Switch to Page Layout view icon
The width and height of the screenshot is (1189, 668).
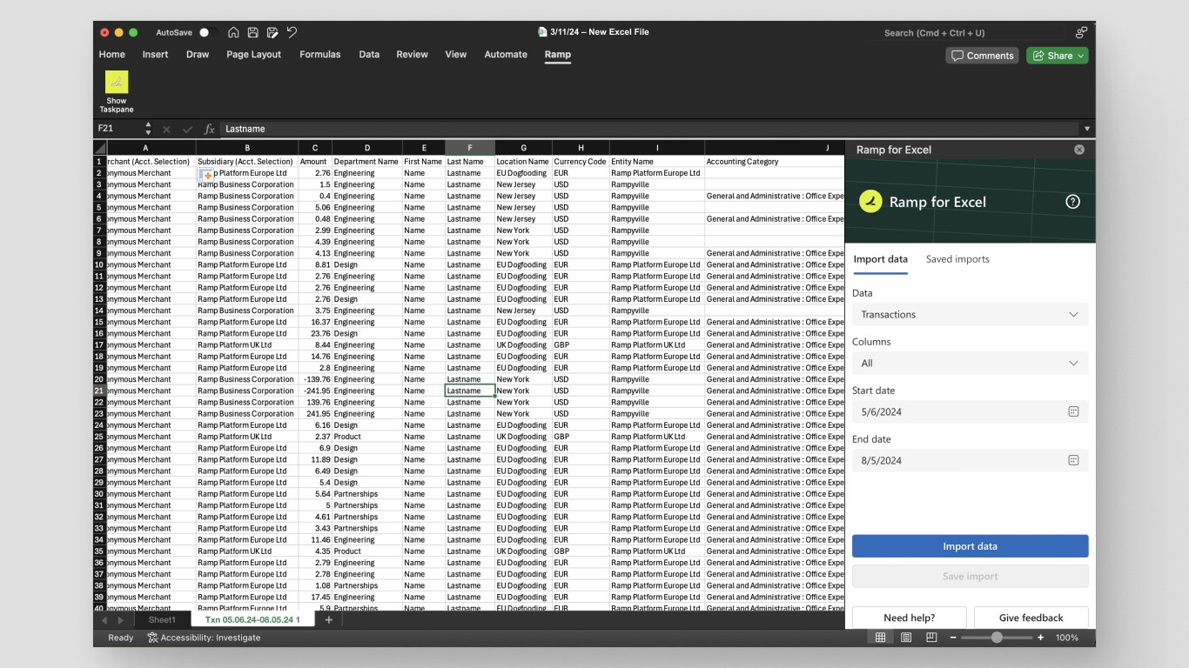click(906, 638)
